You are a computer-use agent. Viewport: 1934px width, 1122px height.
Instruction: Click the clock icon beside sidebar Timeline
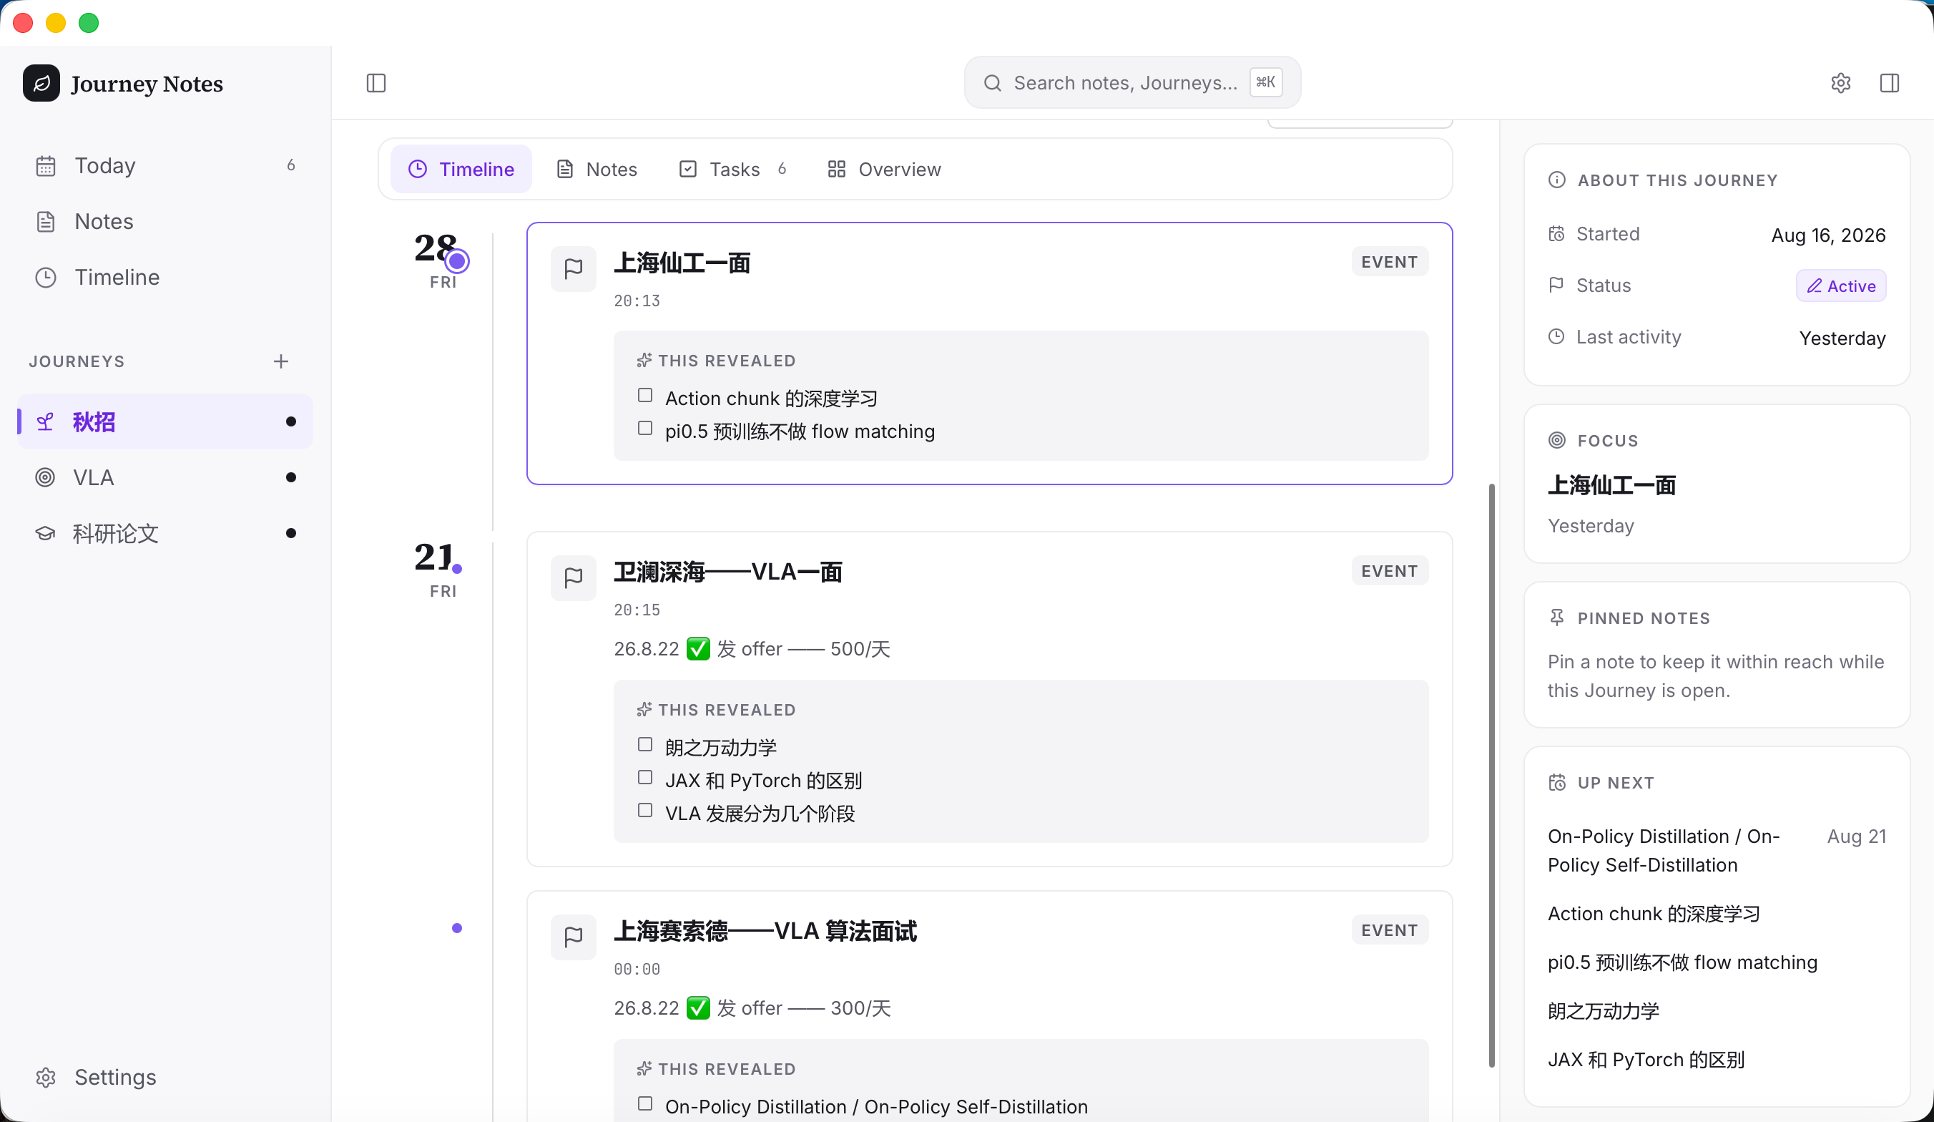[x=46, y=277]
